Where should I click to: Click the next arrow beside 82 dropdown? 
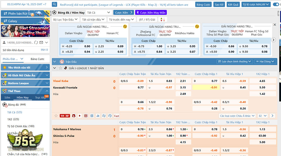pos(272,116)
